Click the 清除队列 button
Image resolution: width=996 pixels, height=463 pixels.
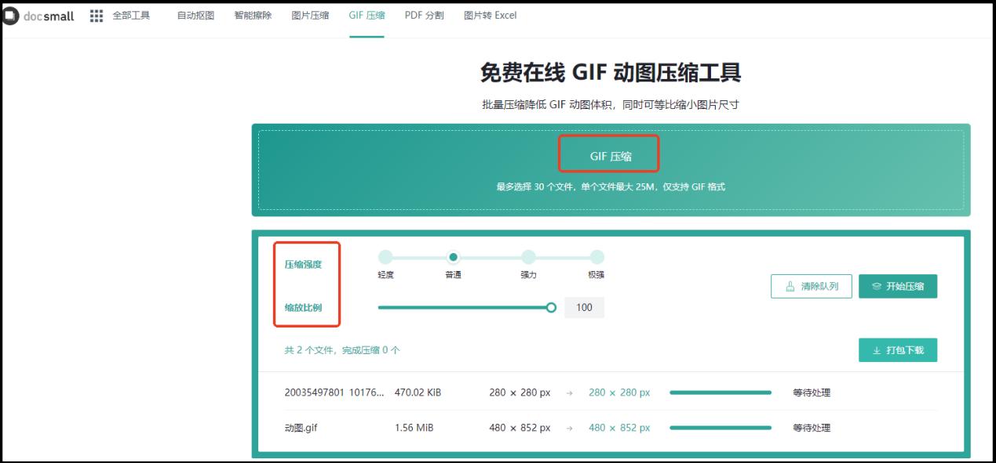(x=811, y=286)
